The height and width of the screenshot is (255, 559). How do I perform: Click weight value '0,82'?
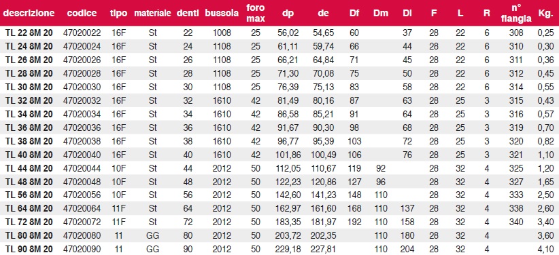[x=545, y=142]
